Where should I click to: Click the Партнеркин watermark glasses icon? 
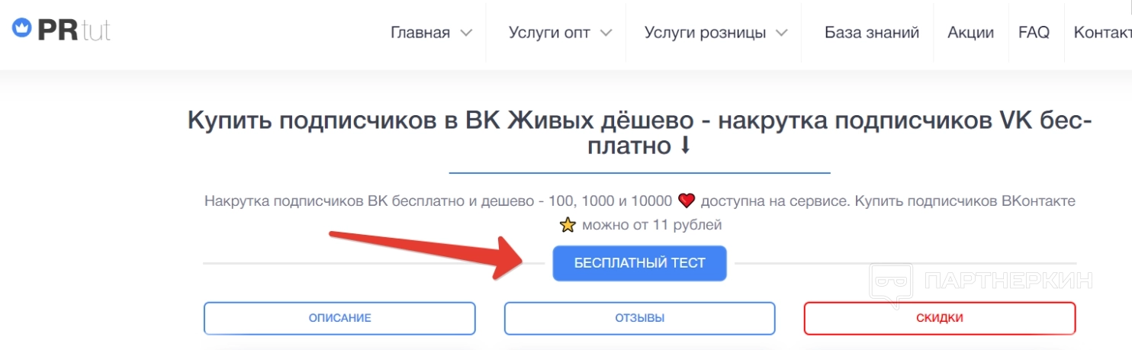[891, 282]
